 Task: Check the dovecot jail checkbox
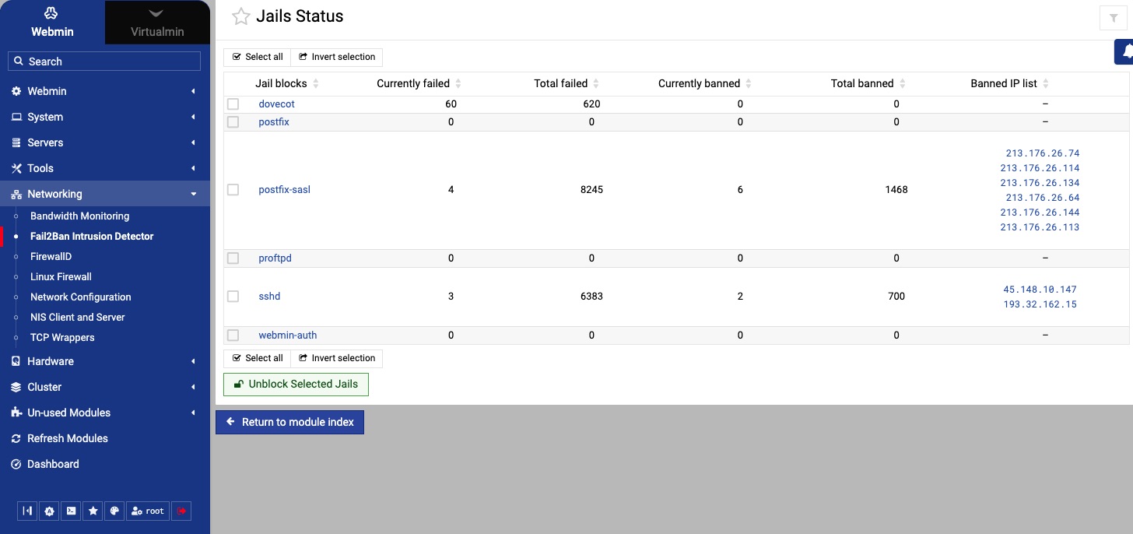point(233,104)
